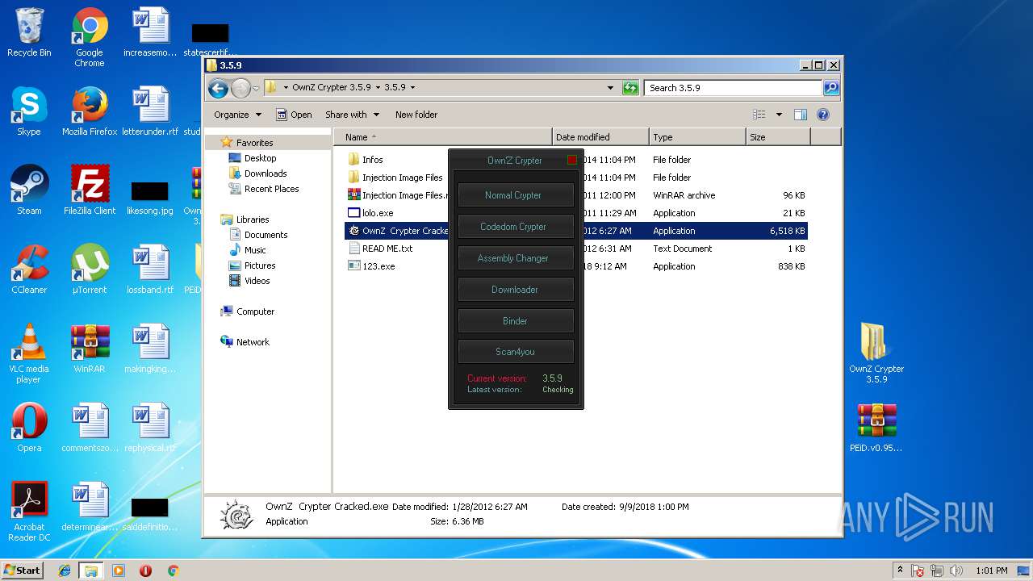Select the WinRAR desktop icon
The height and width of the screenshot is (581, 1033).
[90, 349]
